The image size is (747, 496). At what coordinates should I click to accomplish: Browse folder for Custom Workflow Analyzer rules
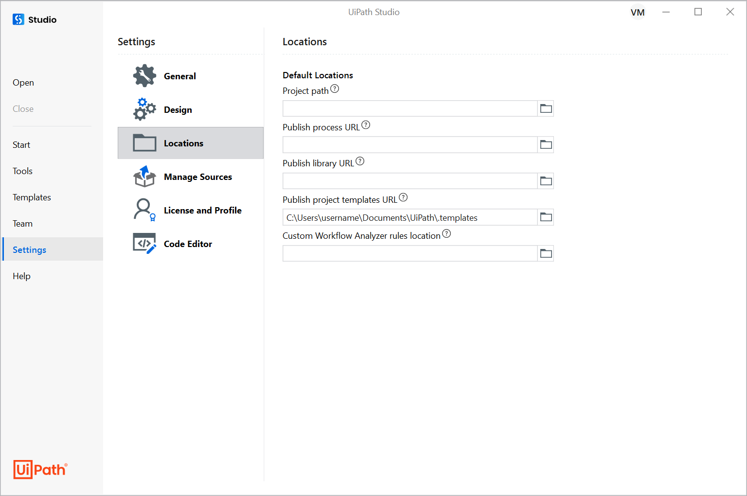(x=546, y=253)
